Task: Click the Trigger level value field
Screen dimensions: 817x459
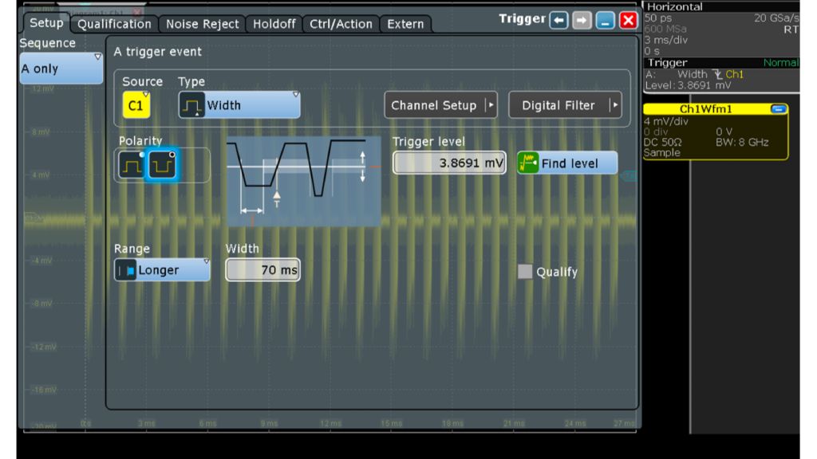Action: (451, 163)
